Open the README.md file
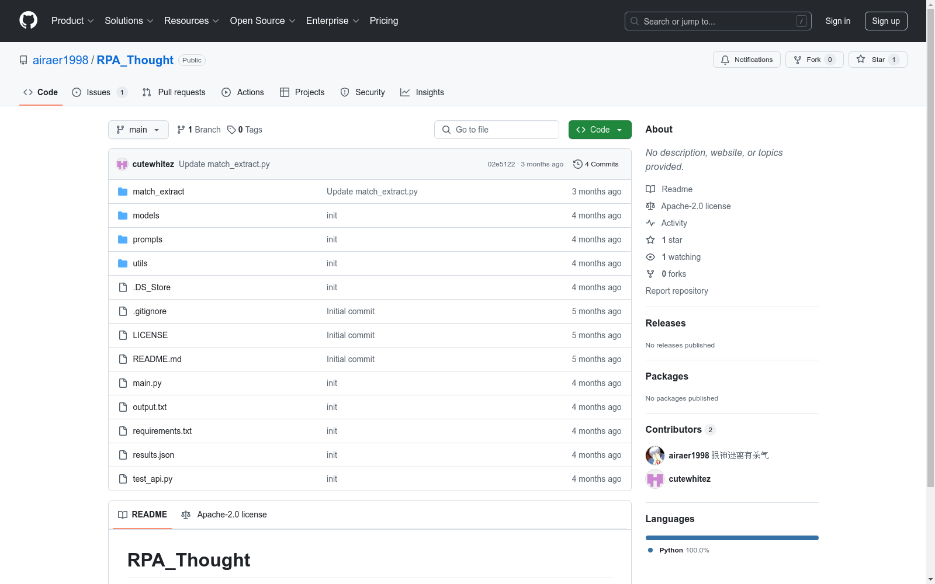The width and height of the screenshot is (935, 584). pos(157,359)
